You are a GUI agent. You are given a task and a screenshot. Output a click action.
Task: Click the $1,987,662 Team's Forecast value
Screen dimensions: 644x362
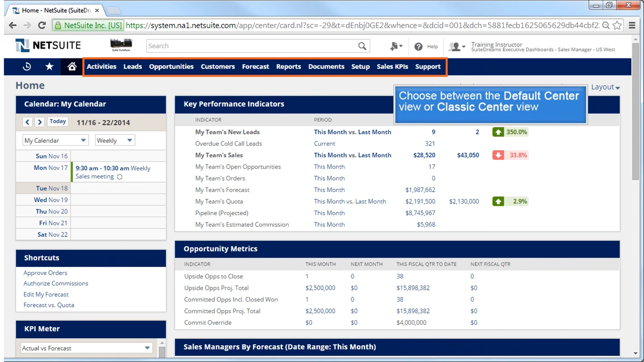[x=420, y=190]
